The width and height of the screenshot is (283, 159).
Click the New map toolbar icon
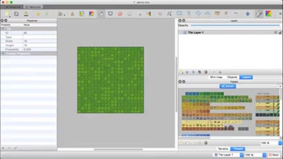(7, 14)
